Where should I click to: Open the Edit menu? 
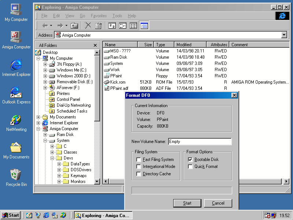tap(56, 16)
